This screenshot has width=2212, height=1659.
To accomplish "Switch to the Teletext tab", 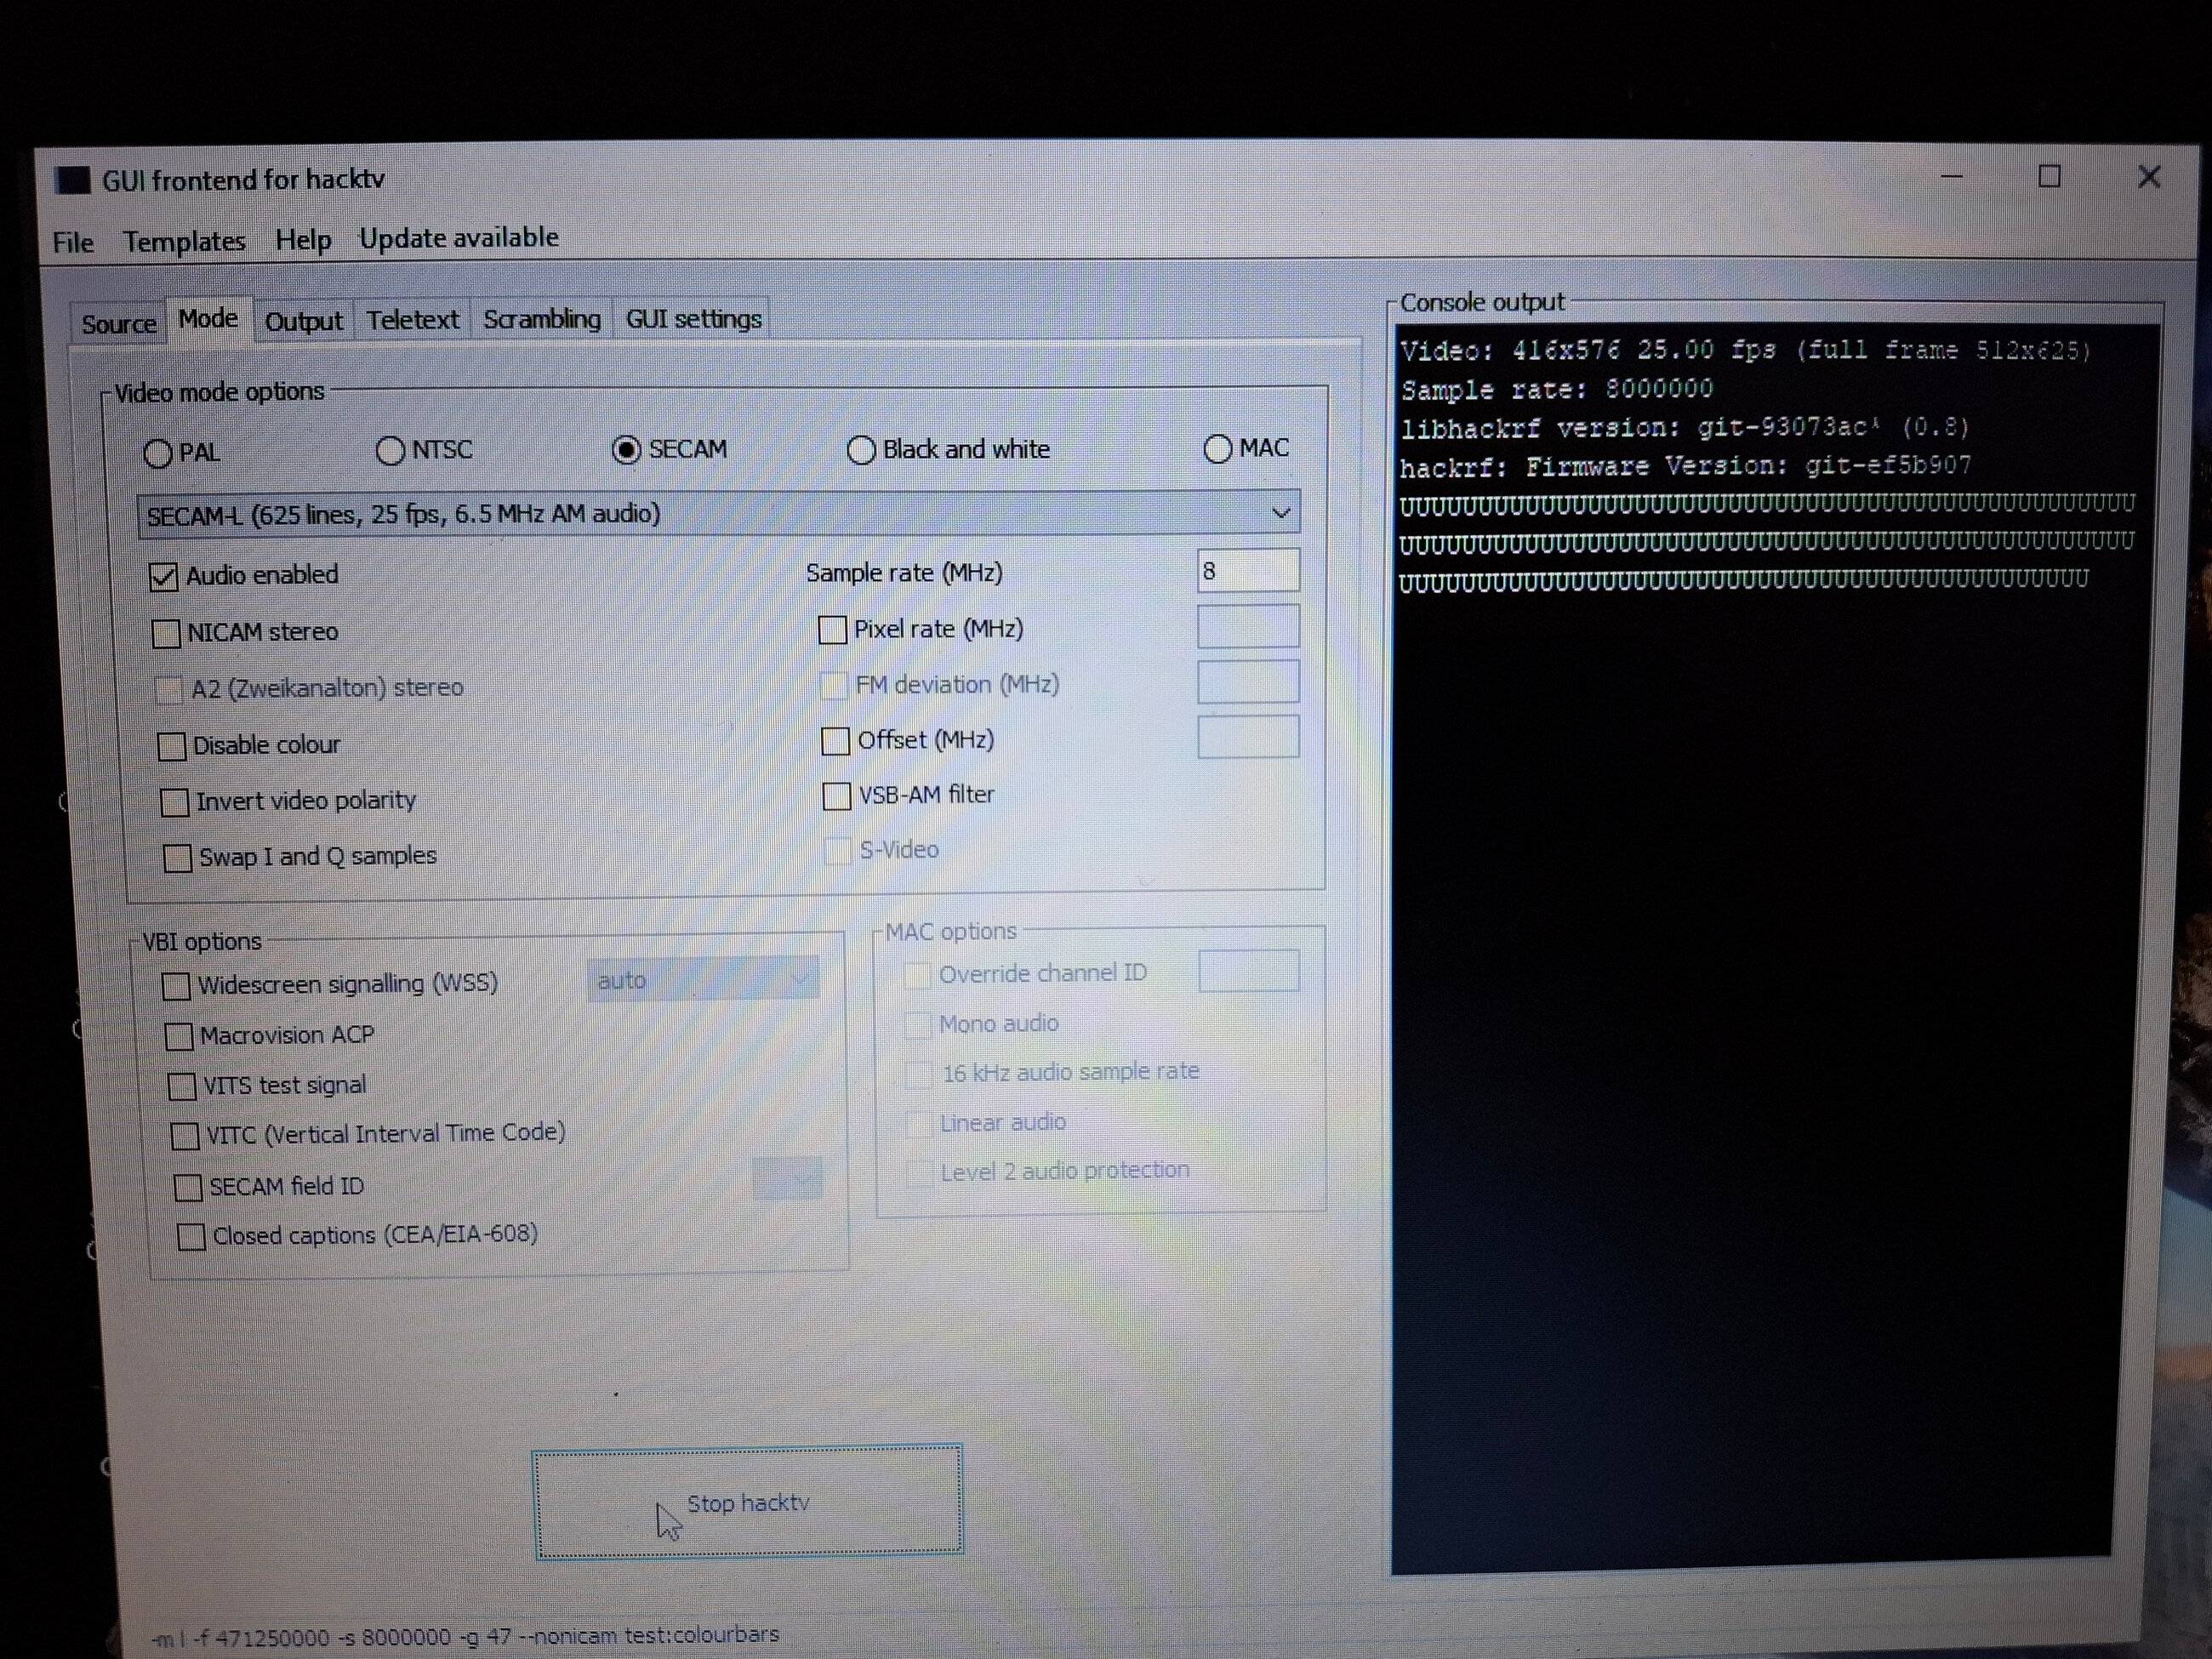I will (412, 321).
